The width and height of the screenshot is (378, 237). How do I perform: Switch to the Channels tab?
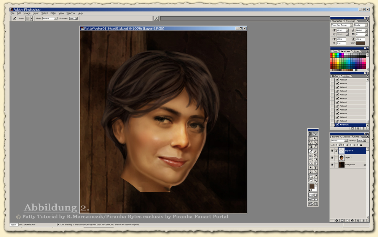pyautogui.click(x=346, y=137)
